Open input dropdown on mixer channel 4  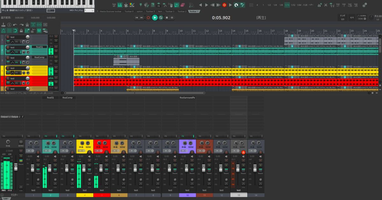pyautogui.click(x=82, y=151)
